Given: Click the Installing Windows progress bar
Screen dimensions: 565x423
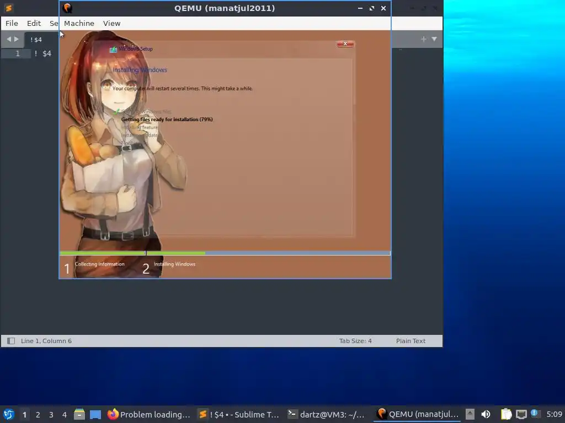Looking at the screenshot, I should click(268, 253).
